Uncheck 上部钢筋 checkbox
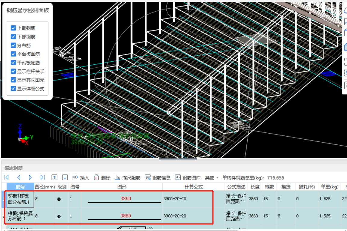 pyautogui.click(x=13, y=28)
